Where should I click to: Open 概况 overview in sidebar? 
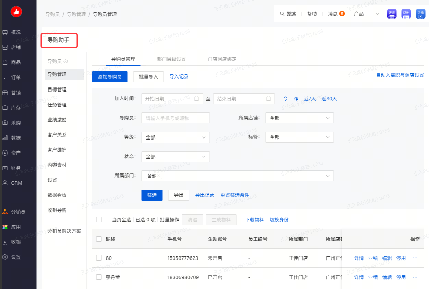point(12,32)
